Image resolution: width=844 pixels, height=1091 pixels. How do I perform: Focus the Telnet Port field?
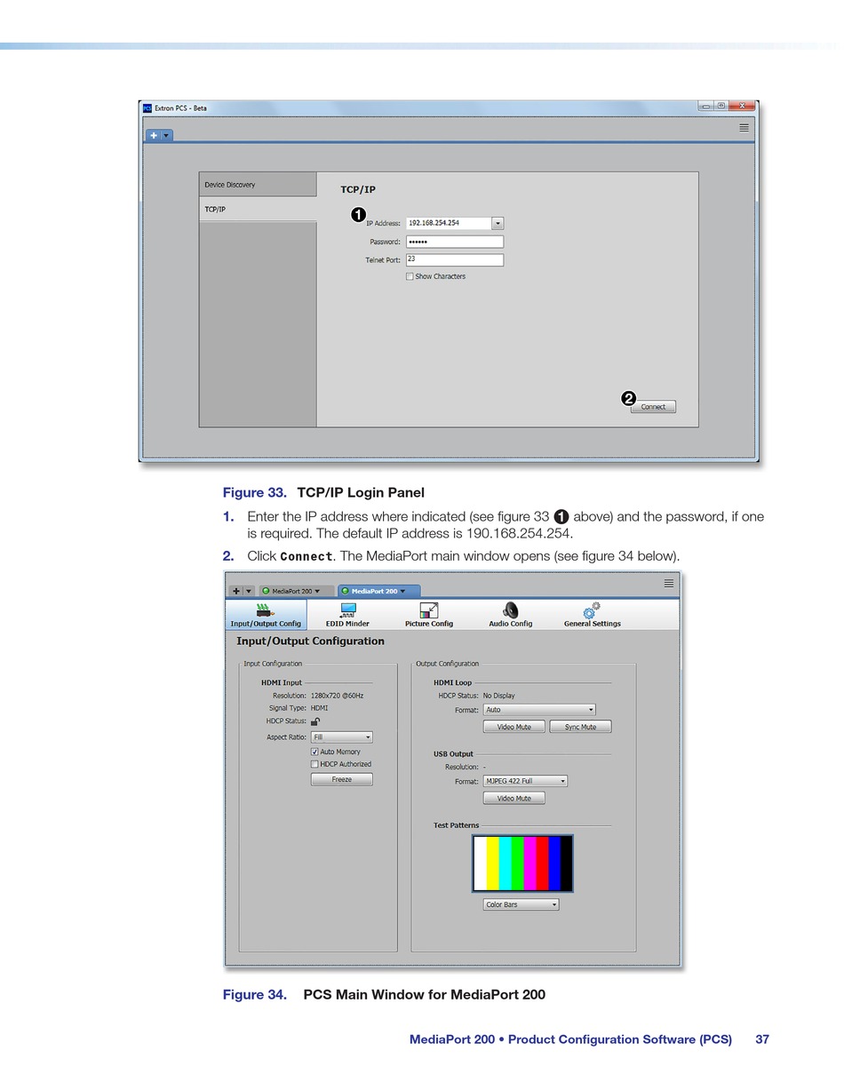(x=455, y=260)
